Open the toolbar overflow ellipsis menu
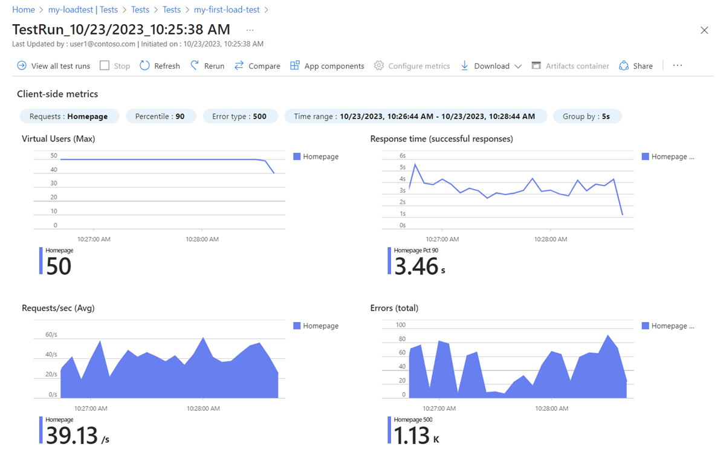This screenshot has height=458, width=726. click(x=678, y=66)
